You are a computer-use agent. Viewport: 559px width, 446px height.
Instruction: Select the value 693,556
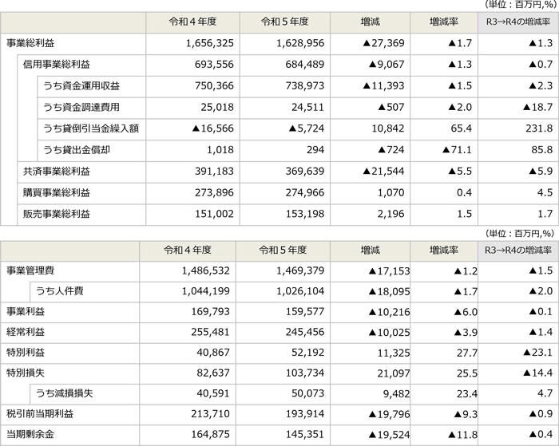[214, 65]
